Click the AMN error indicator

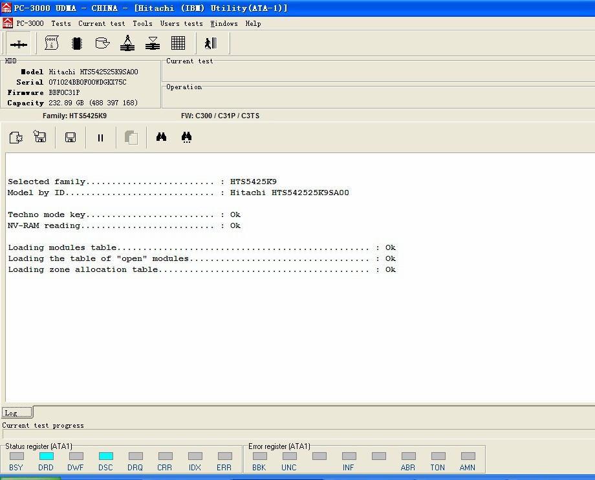[x=468, y=456]
